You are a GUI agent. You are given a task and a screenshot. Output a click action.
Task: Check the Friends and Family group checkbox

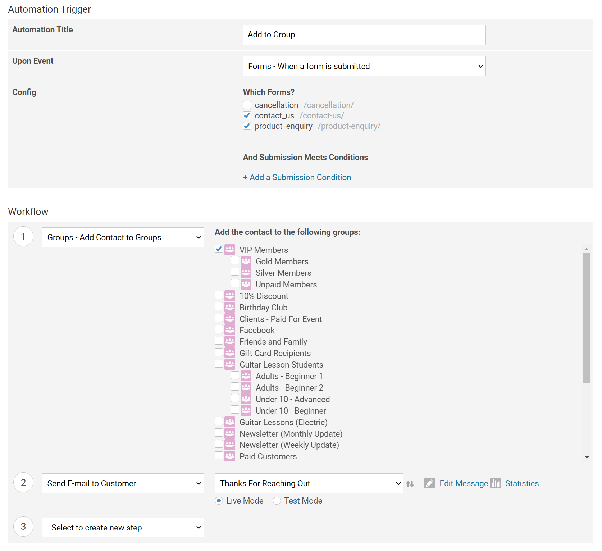[x=219, y=341]
